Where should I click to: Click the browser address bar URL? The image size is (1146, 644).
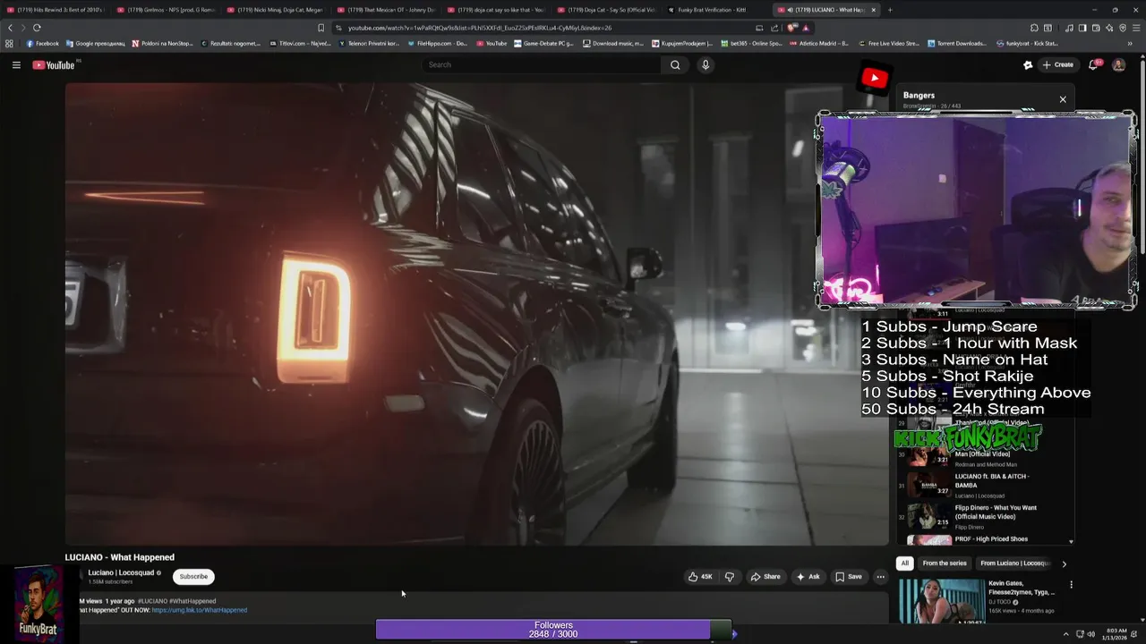point(480,28)
